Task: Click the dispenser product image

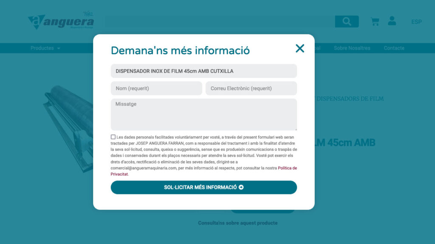Action: (x=68, y=129)
